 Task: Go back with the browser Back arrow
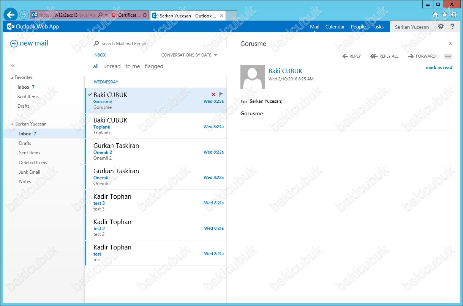pyautogui.click(x=11, y=15)
